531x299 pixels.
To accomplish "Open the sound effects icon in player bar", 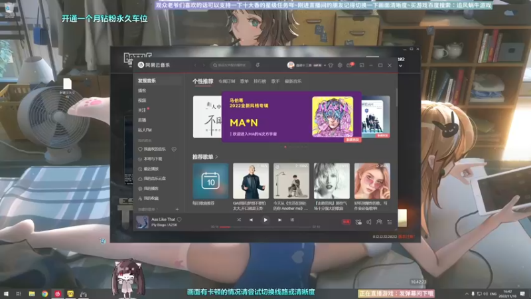I will click(358, 222).
